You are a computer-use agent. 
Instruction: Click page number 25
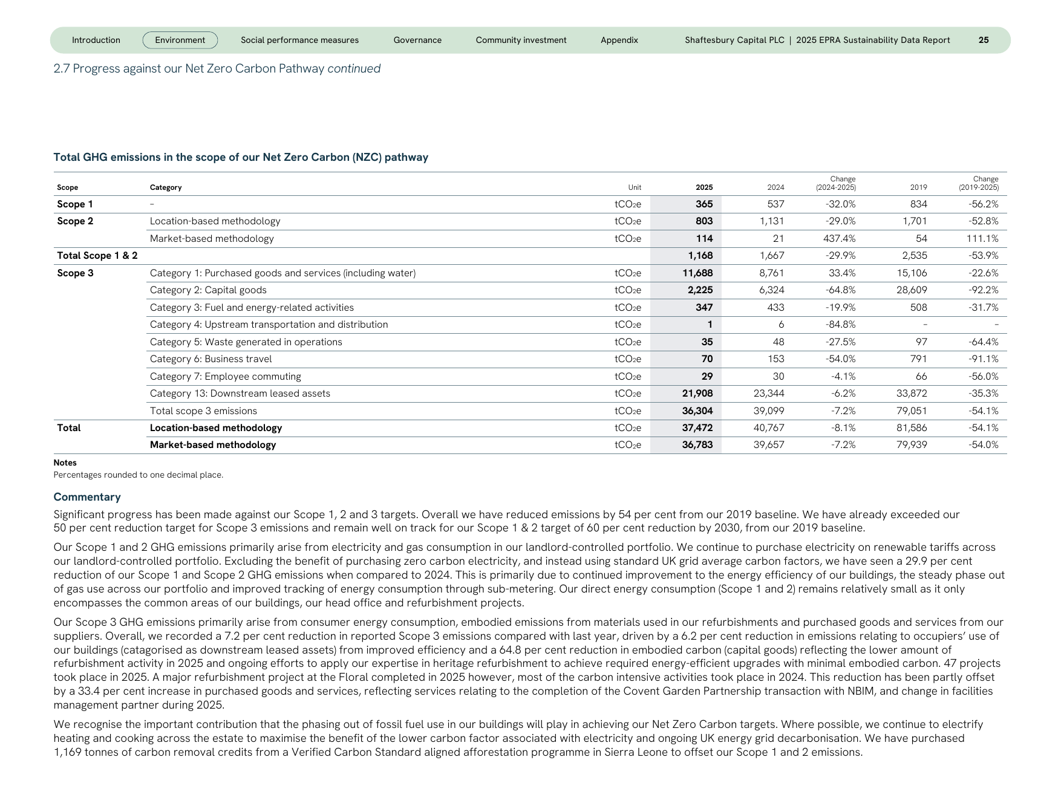tap(984, 40)
